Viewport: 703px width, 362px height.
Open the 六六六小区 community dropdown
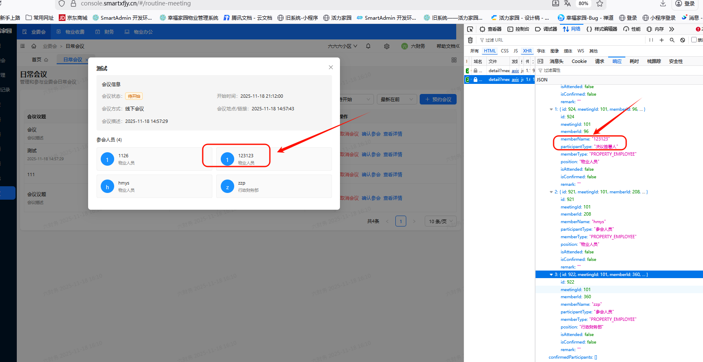(342, 46)
